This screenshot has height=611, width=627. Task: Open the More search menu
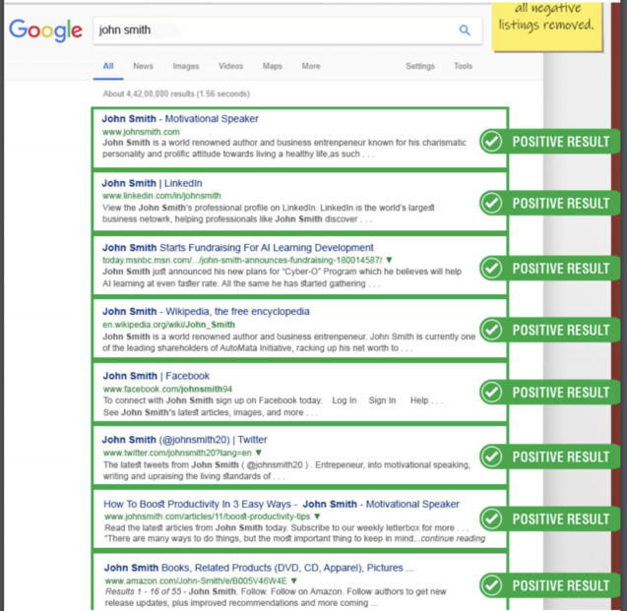pos(311,66)
